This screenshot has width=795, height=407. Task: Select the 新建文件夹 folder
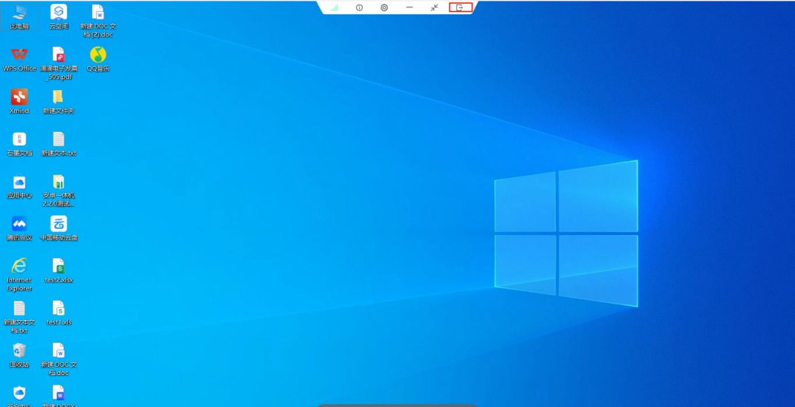(x=59, y=101)
